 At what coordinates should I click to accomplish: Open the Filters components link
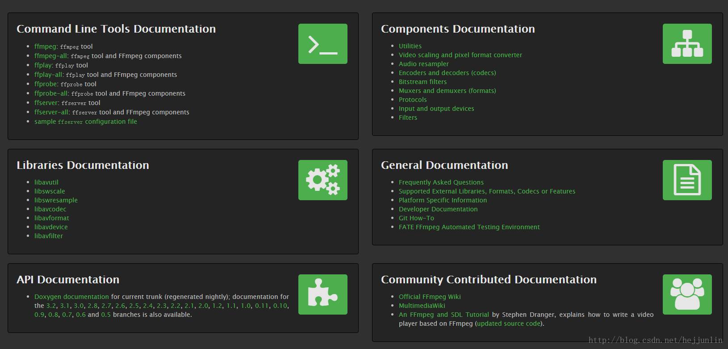click(408, 118)
